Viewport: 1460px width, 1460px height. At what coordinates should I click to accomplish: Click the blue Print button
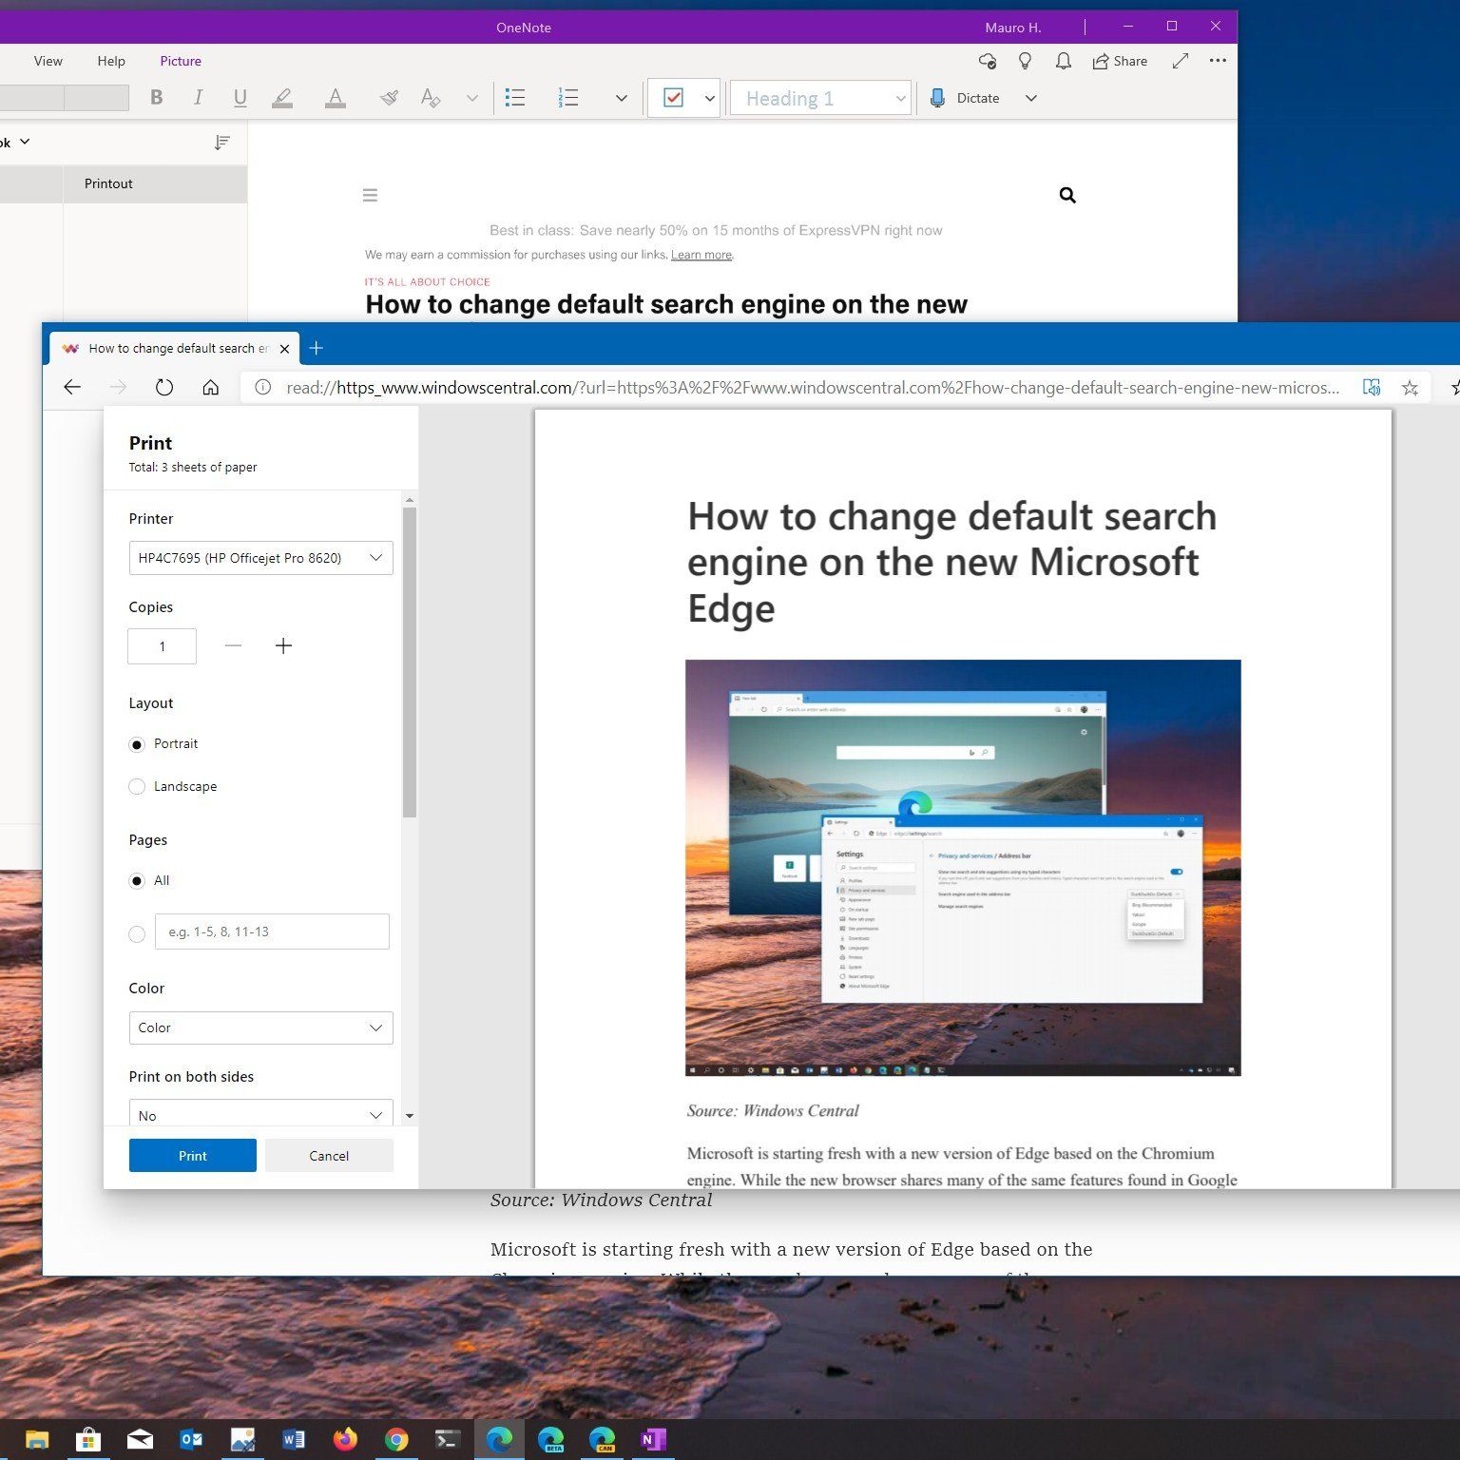192,1156
